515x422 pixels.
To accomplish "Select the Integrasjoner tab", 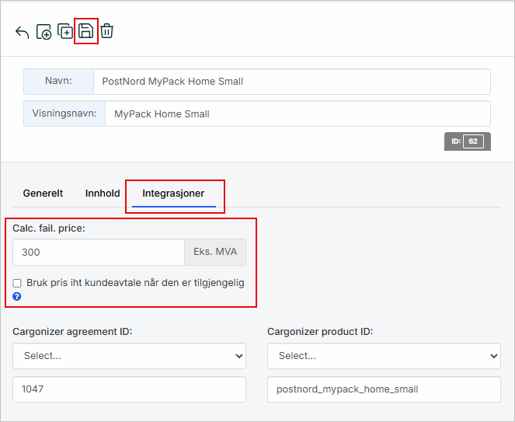I will [173, 194].
